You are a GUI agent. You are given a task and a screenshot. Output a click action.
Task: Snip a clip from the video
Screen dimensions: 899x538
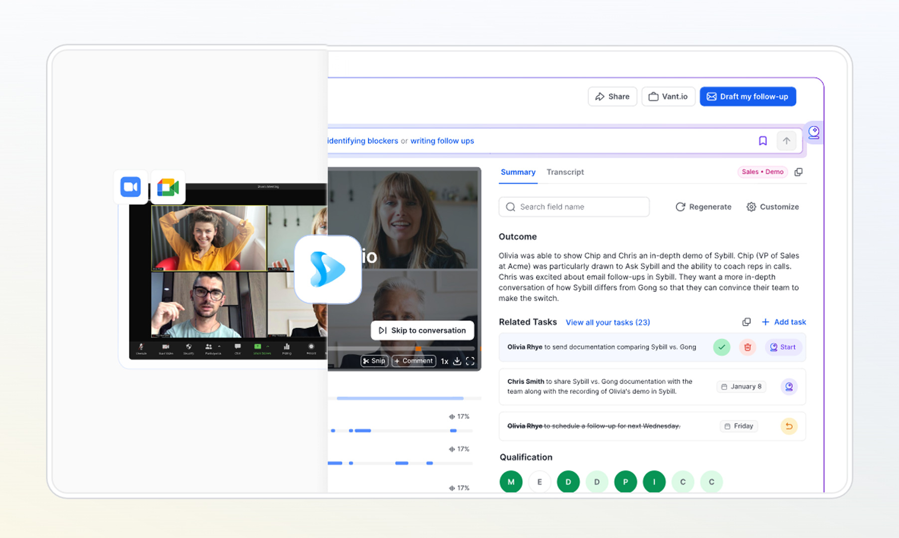tap(374, 361)
